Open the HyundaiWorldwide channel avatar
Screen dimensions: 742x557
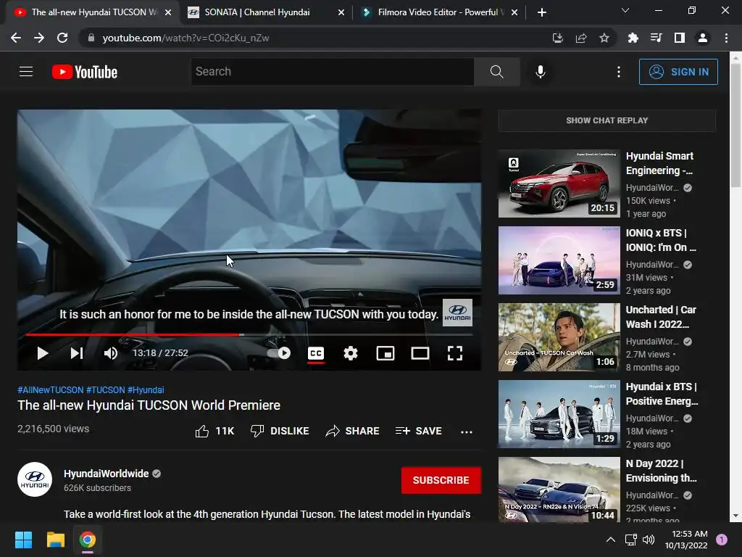click(x=35, y=479)
